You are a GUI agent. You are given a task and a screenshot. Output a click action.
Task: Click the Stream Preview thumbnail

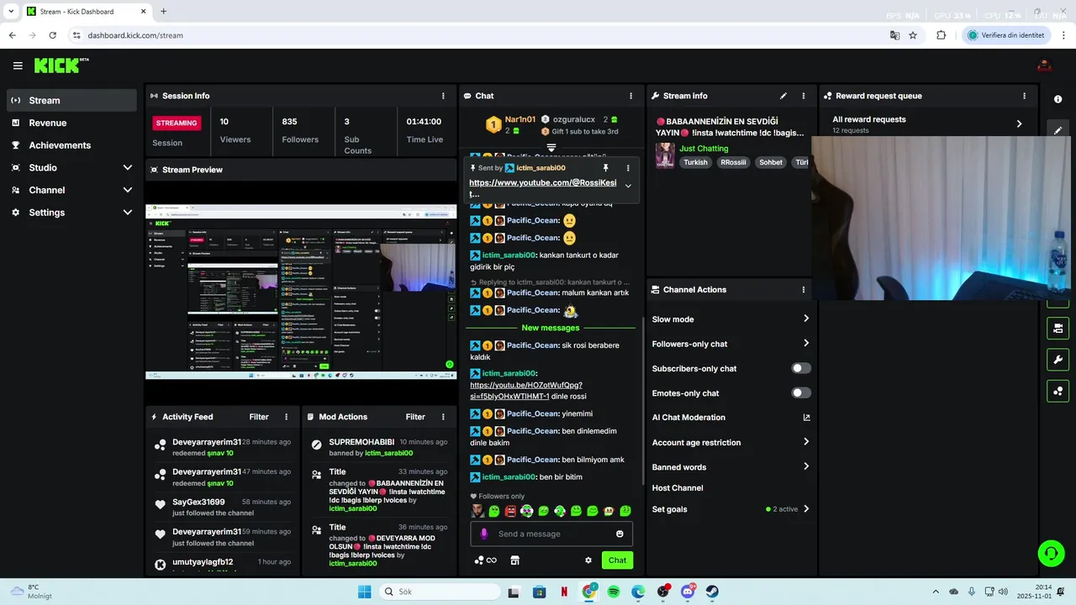pyautogui.click(x=302, y=292)
